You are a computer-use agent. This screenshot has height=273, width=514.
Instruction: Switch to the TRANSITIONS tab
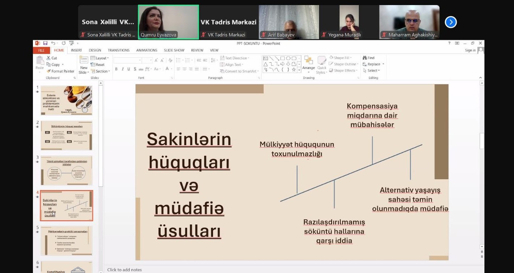[x=119, y=50]
